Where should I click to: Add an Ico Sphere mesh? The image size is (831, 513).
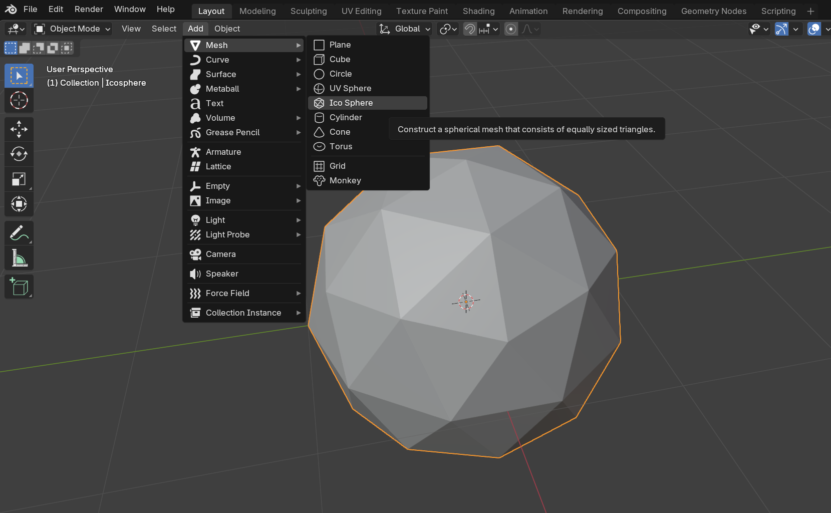click(368, 103)
